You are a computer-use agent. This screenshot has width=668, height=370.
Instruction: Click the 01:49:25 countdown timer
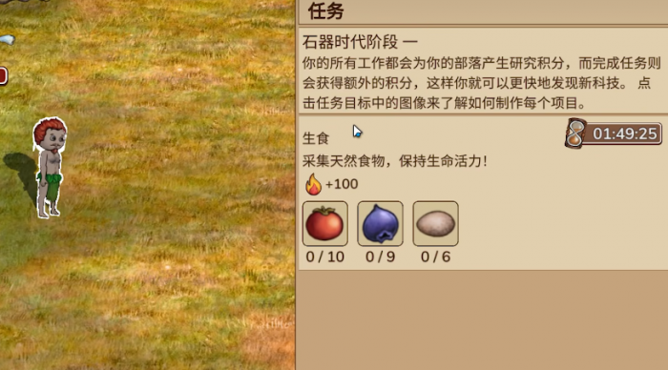pyautogui.click(x=624, y=134)
